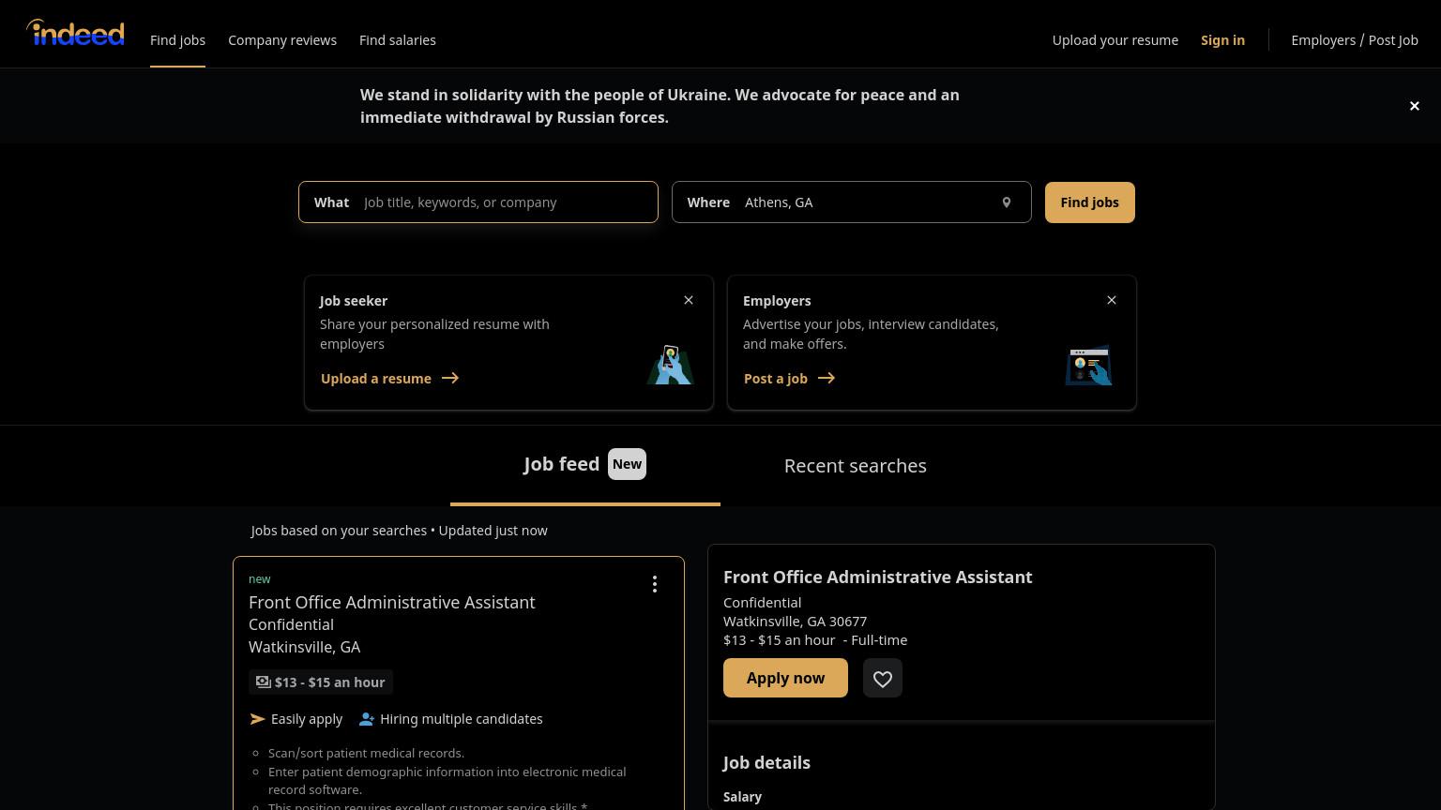Click the Job details heading

(x=766, y=763)
